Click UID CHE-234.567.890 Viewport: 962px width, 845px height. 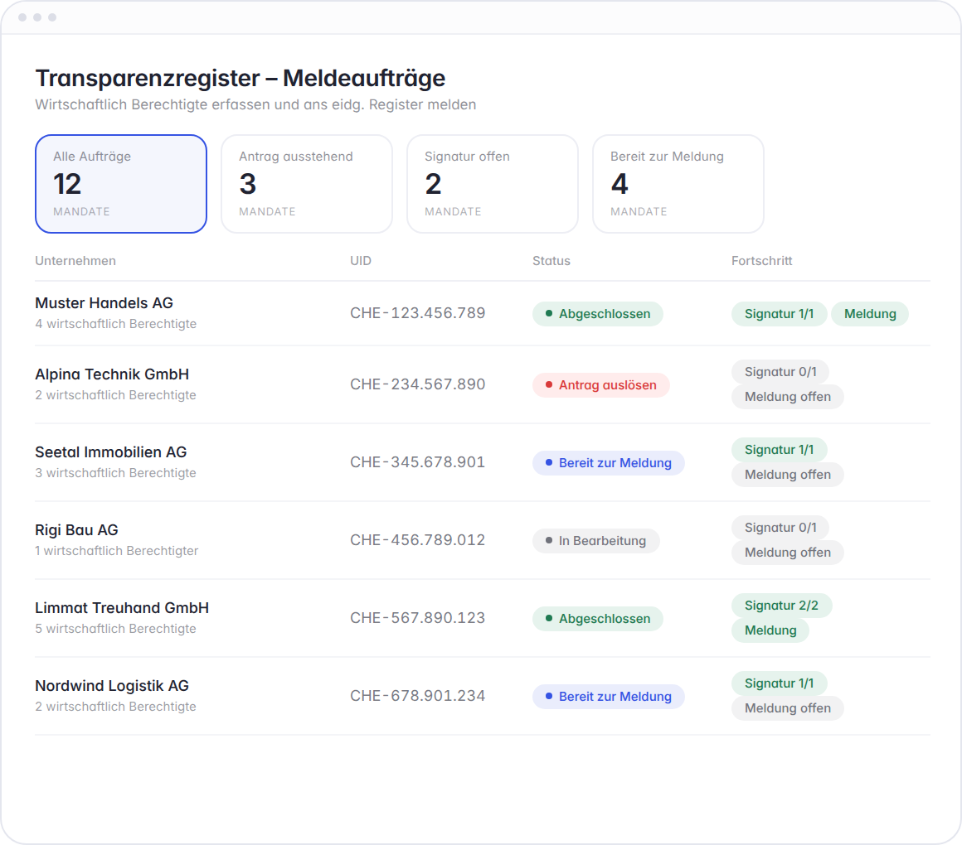[x=418, y=384]
